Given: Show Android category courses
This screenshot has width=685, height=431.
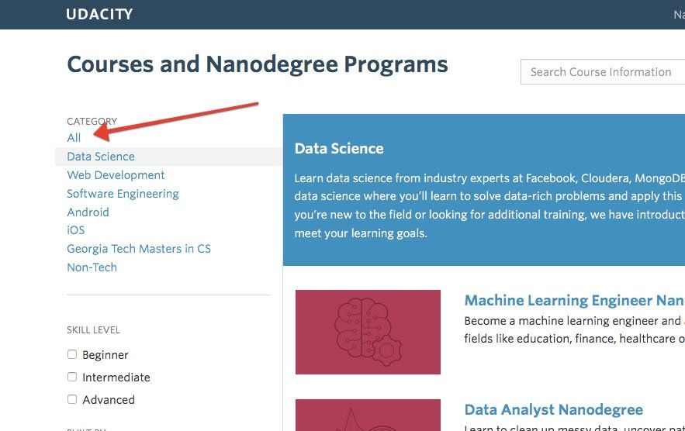Looking at the screenshot, I should point(88,212).
